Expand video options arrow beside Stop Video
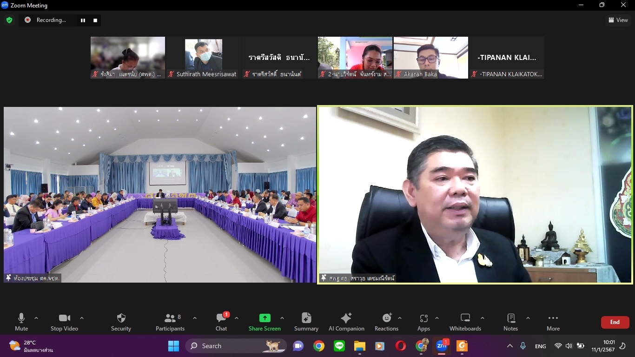 [82, 318]
